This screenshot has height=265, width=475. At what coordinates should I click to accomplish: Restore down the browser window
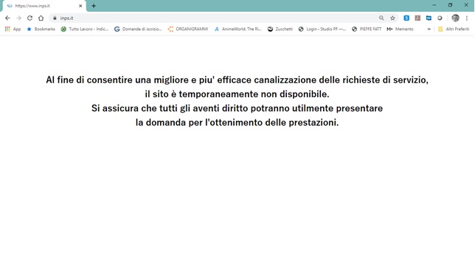[x=450, y=5]
